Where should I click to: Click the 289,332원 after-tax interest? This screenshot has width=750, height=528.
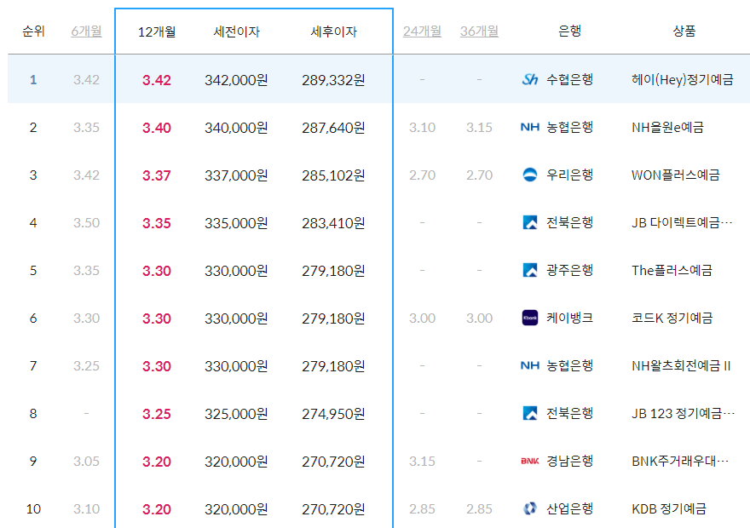coord(333,80)
